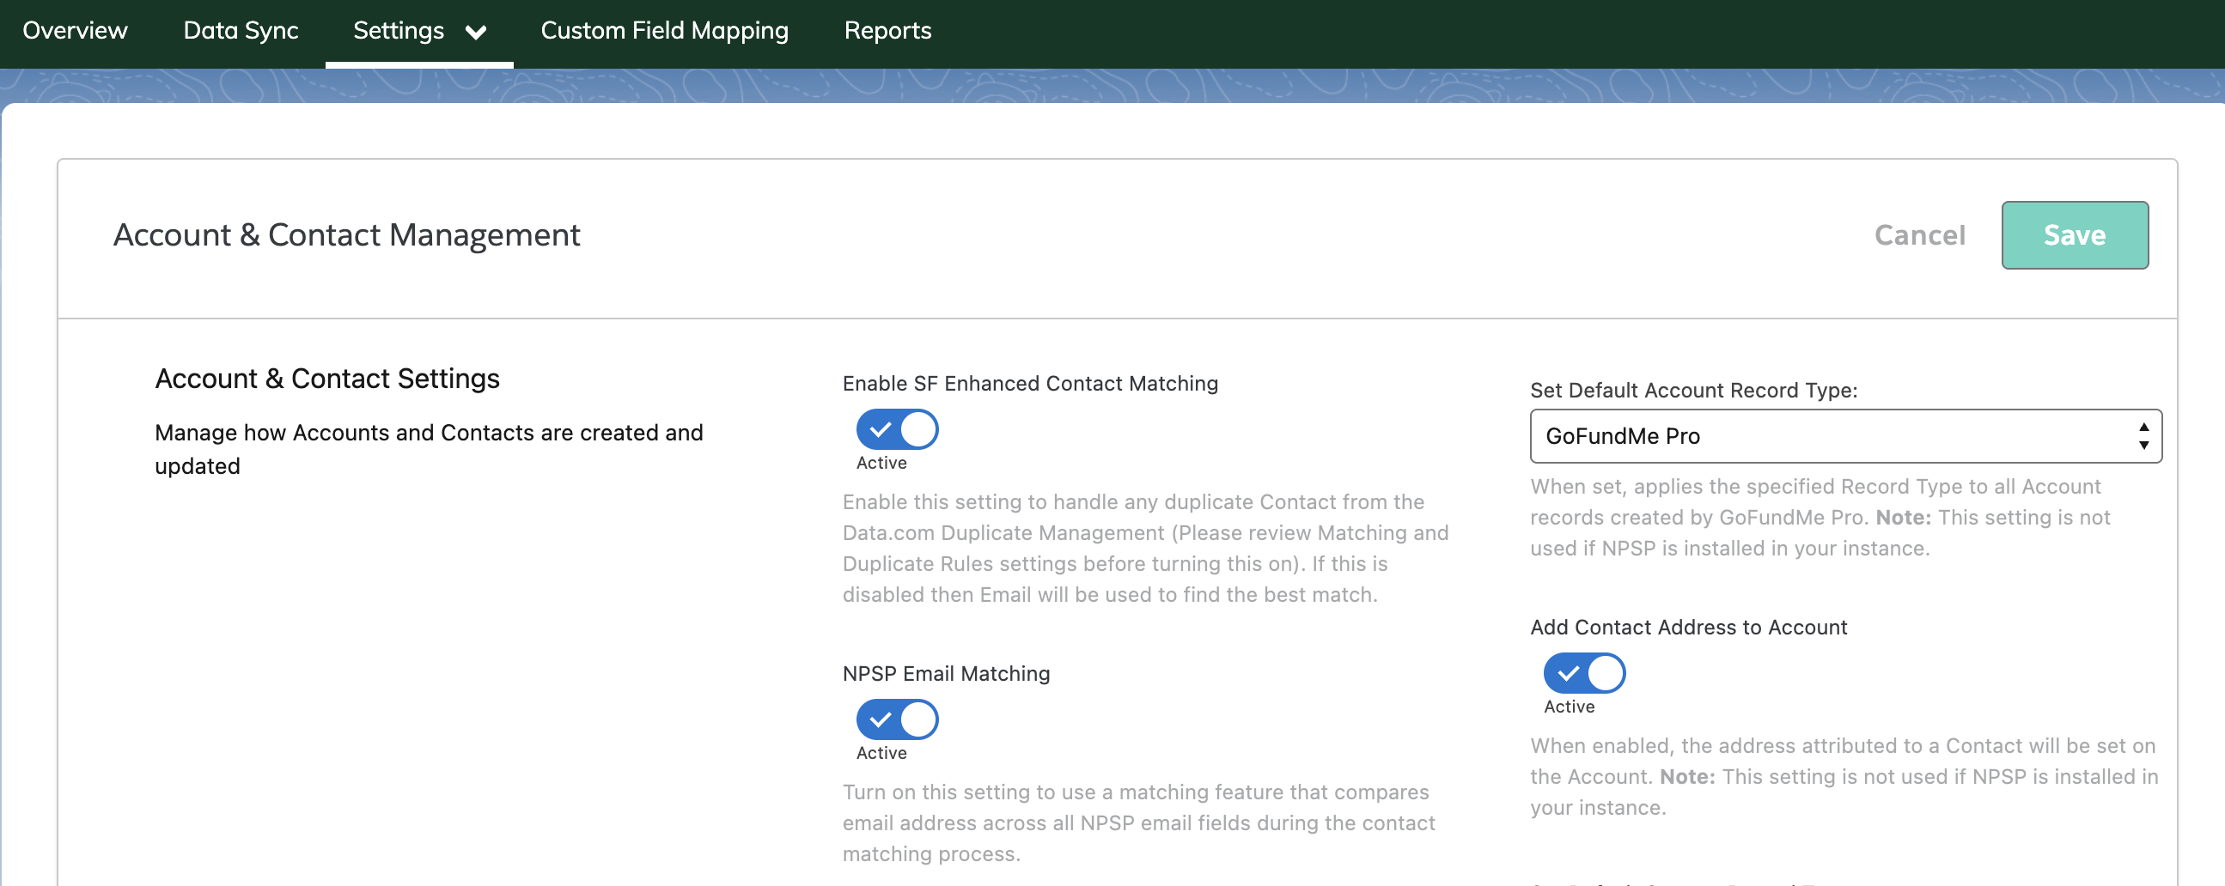Select the Settings tab label
Viewport: 2225px width, 886px height.
point(399,31)
